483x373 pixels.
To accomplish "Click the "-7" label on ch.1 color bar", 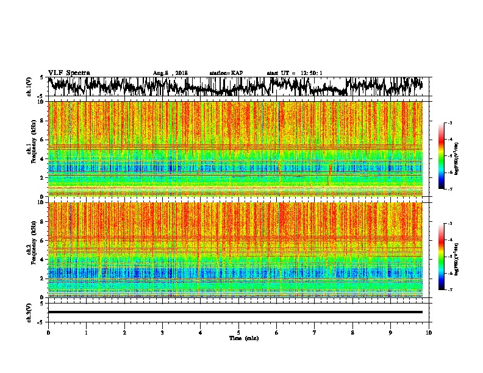I will (x=449, y=190).
